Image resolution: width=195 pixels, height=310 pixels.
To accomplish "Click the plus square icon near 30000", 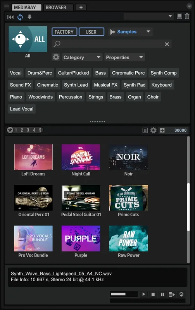I will point(162,130).
